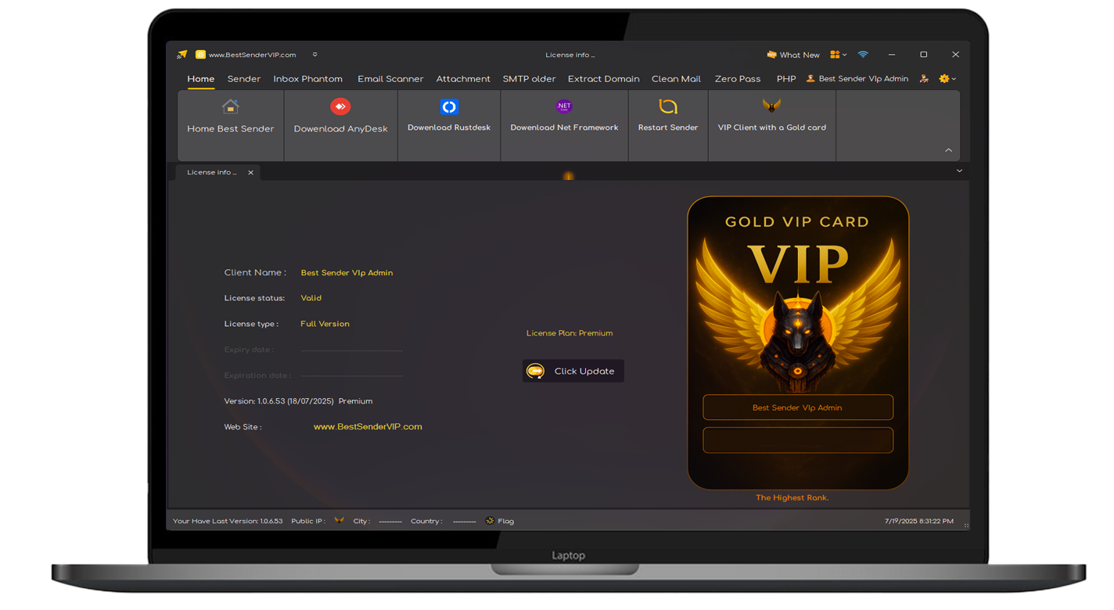1114x610 pixels.
Task: Close the License info tab
Action: coord(250,173)
